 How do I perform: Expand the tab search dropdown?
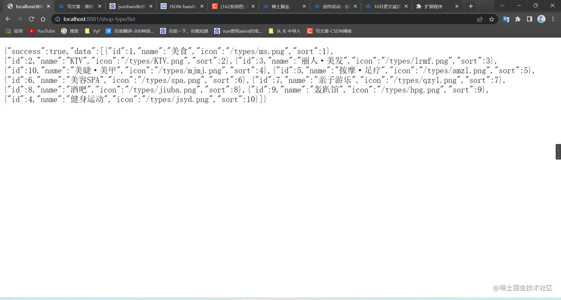pyautogui.click(x=502, y=6)
